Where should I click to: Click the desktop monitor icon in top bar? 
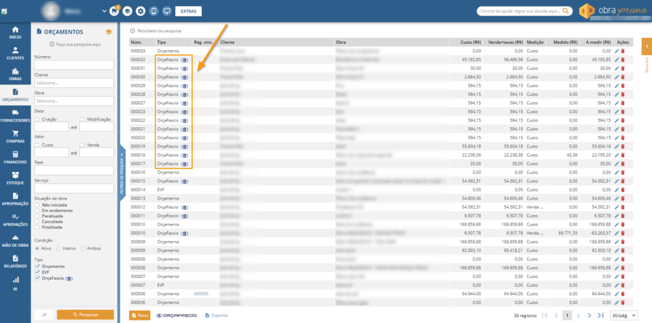point(167,11)
